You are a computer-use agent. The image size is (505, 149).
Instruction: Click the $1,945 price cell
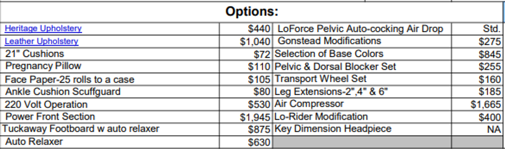pos(246,117)
